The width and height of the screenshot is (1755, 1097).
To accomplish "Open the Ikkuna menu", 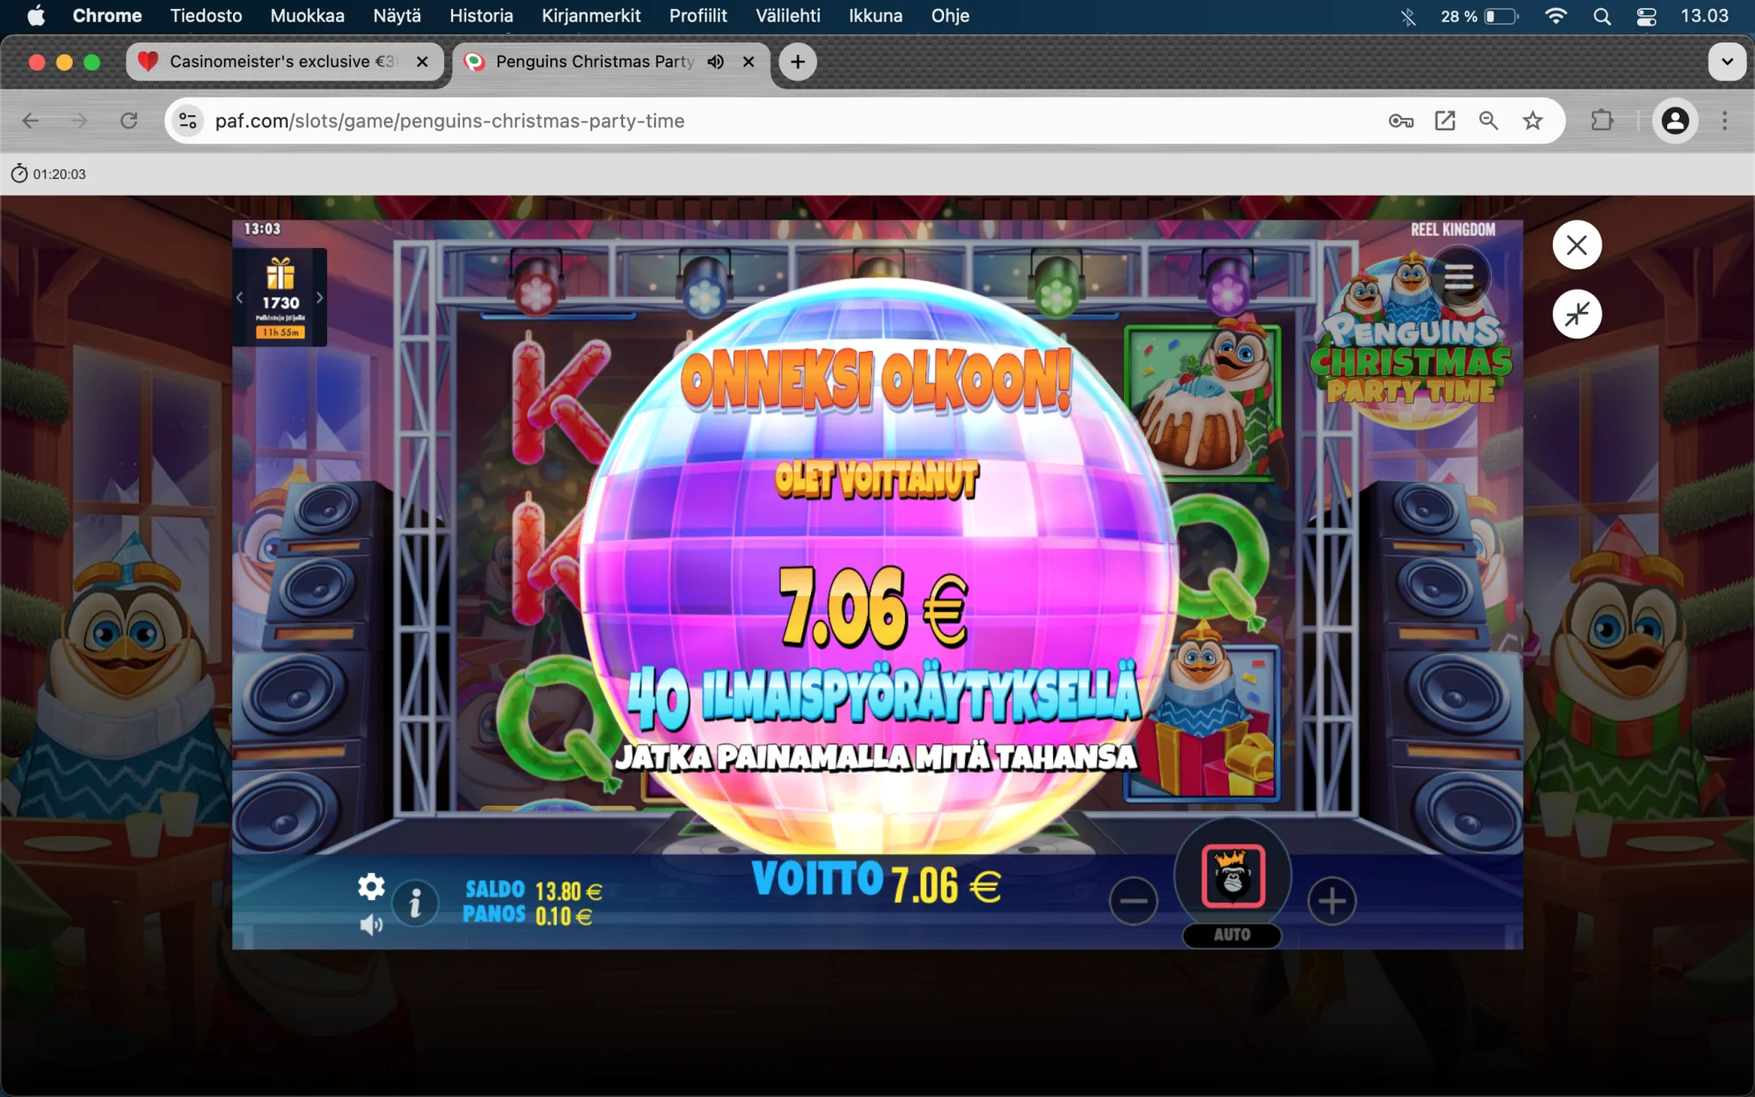I will [875, 16].
